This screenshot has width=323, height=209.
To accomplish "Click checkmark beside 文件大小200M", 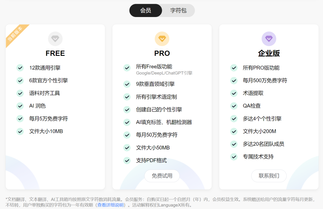I will pos(234,131).
